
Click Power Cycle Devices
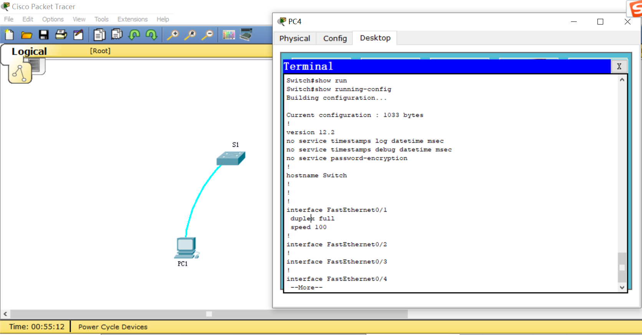pyautogui.click(x=113, y=327)
